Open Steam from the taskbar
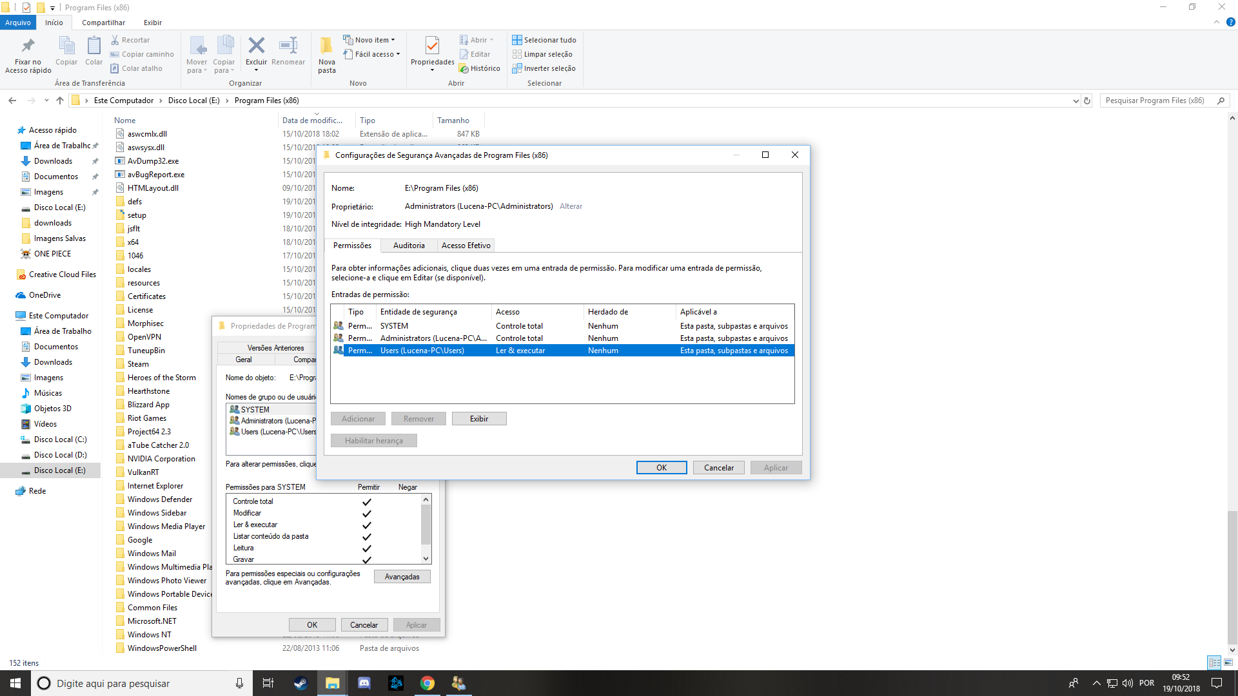 pos(300,683)
